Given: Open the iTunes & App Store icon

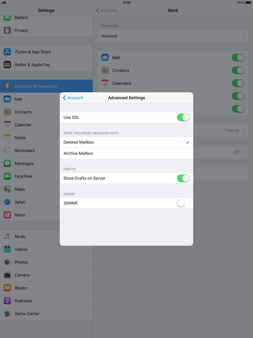Looking at the screenshot, I should 7,52.
